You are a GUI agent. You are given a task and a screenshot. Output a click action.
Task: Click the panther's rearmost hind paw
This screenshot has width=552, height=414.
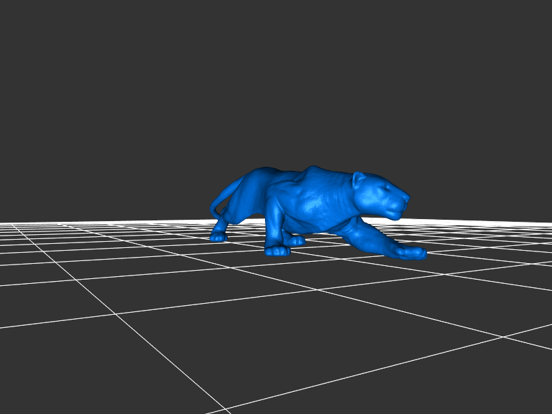(218, 238)
